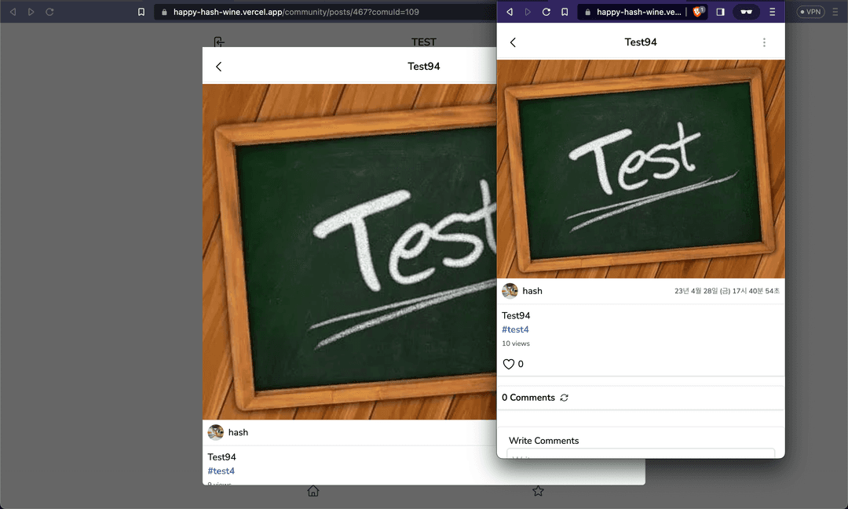Click the hash username in background window
848x509 pixels.
pyautogui.click(x=238, y=432)
